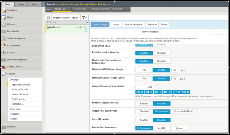Open the filter dropdown in policies toolbar
The height and width of the screenshot is (135, 230).
pyautogui.click(x=84, y=18)
